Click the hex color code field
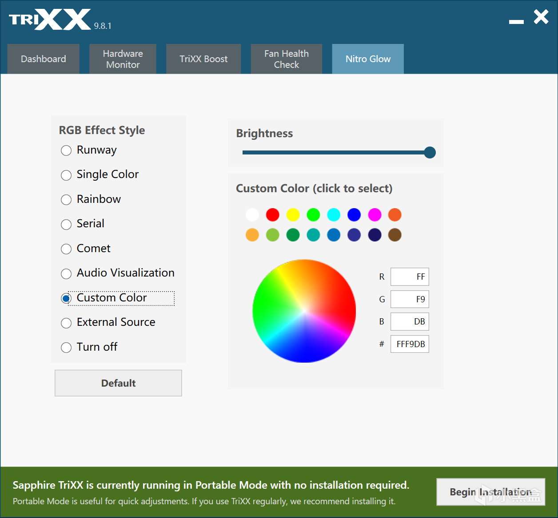558x518 pixels. 410,344
